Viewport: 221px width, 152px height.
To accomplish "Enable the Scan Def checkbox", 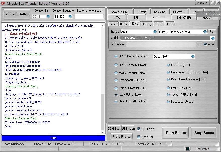I will pyautogui.click(x=139, y=137).
